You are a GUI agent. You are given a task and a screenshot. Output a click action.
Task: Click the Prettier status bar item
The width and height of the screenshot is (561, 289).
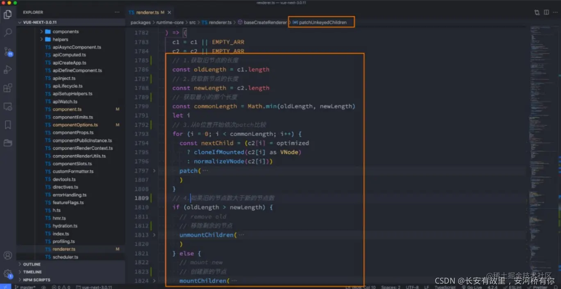pos(538,287)
